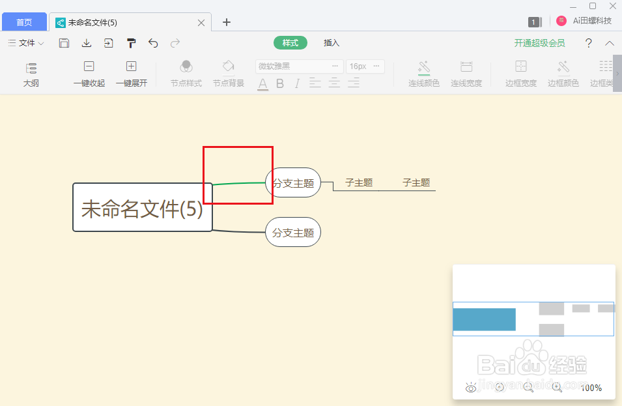Viewport: 622px width, 406px height.
Task: Use the format painter icon
Action: point(131,43)
